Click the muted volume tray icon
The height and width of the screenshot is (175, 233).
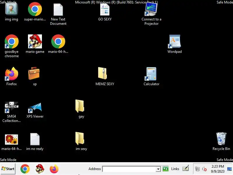[204, 169]
